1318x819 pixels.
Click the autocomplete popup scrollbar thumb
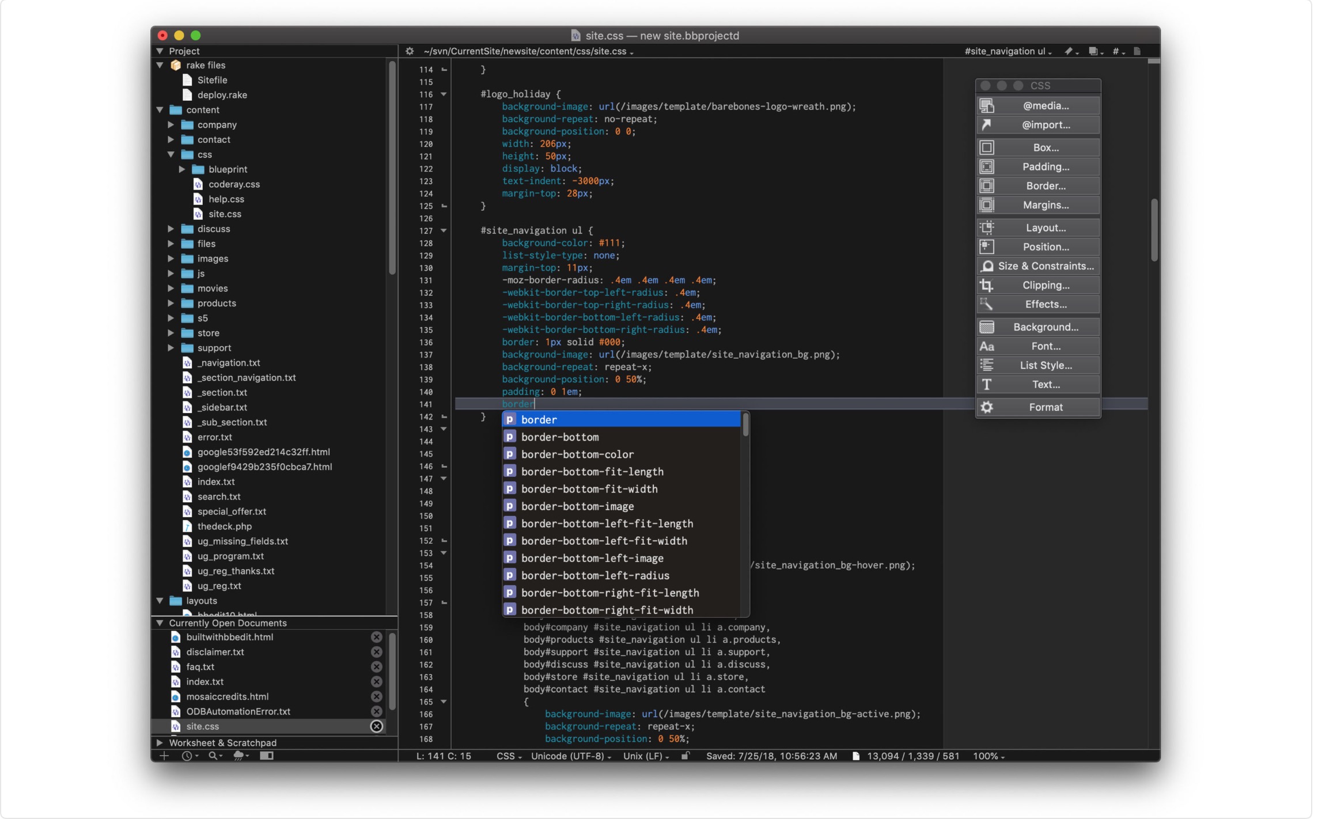click(745, 426)
